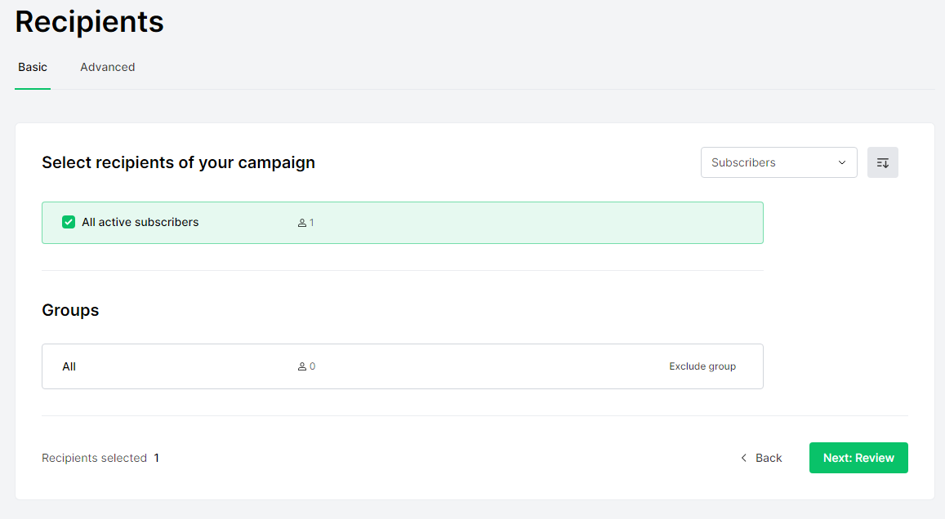Switch to the Advanced tab
Viewport: 945px width, 519px height.
click(x=107, y=67)
